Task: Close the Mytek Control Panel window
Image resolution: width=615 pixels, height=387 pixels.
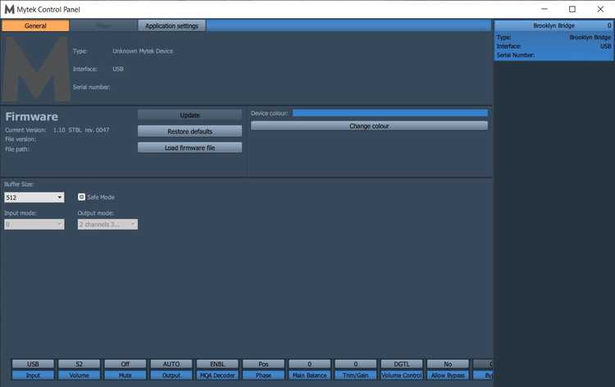Action: click(600, 9)
